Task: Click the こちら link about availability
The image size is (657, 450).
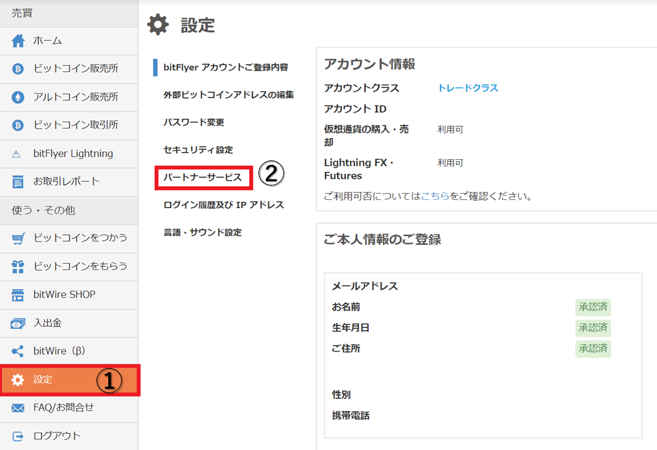Action: 434,196
